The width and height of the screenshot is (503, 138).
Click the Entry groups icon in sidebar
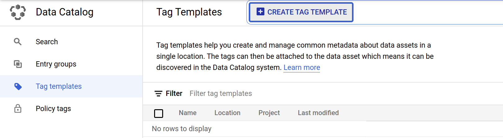click(x=18, y=64)
